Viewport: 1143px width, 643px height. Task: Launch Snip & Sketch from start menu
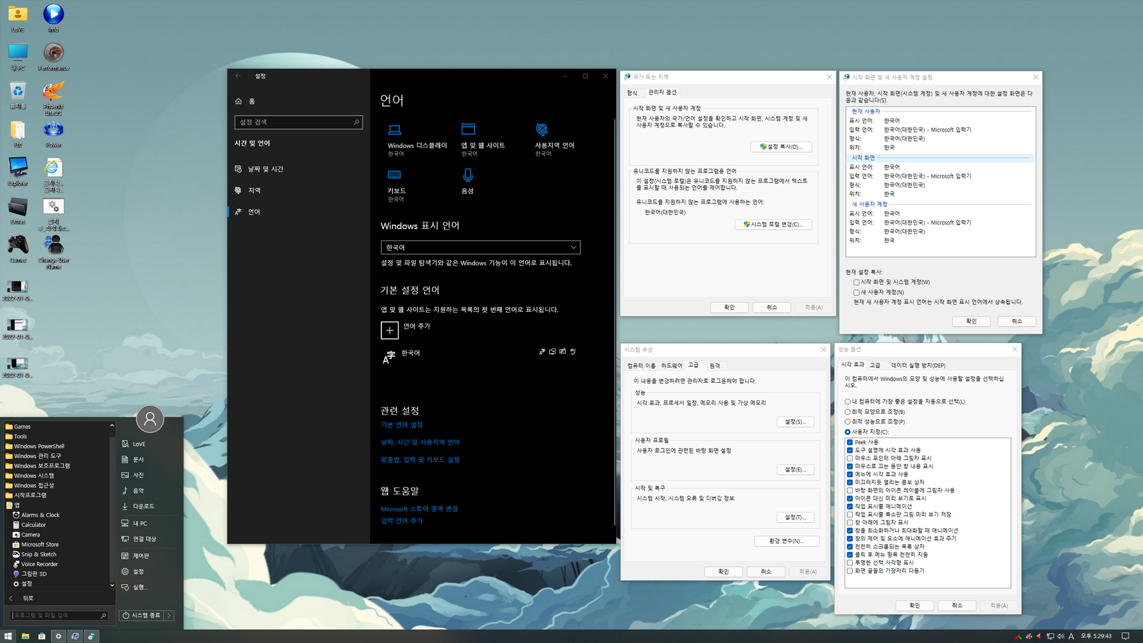(x=38, y=554)
